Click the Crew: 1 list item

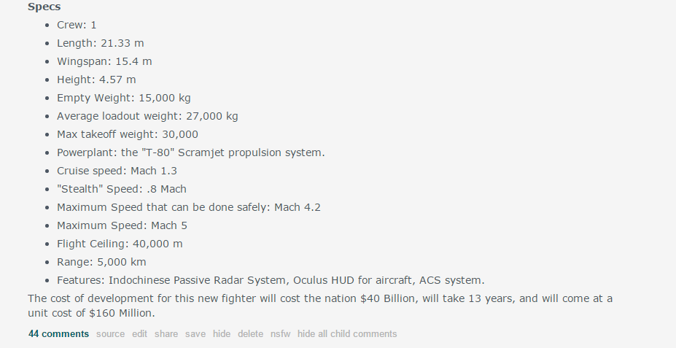click(x=77, y=25)
